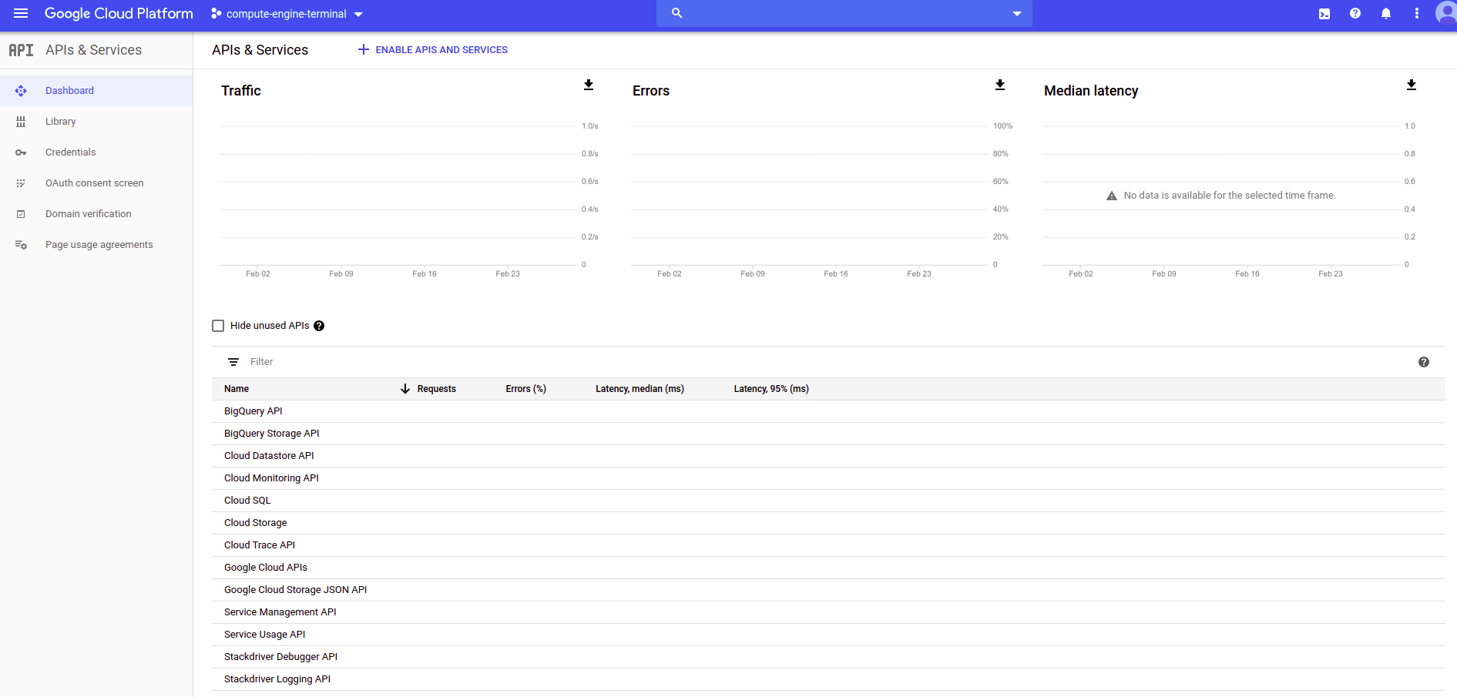This screenshot has height=697, width=1457.
Task: Open OAuth consent screen page
Action: (96, 183)
